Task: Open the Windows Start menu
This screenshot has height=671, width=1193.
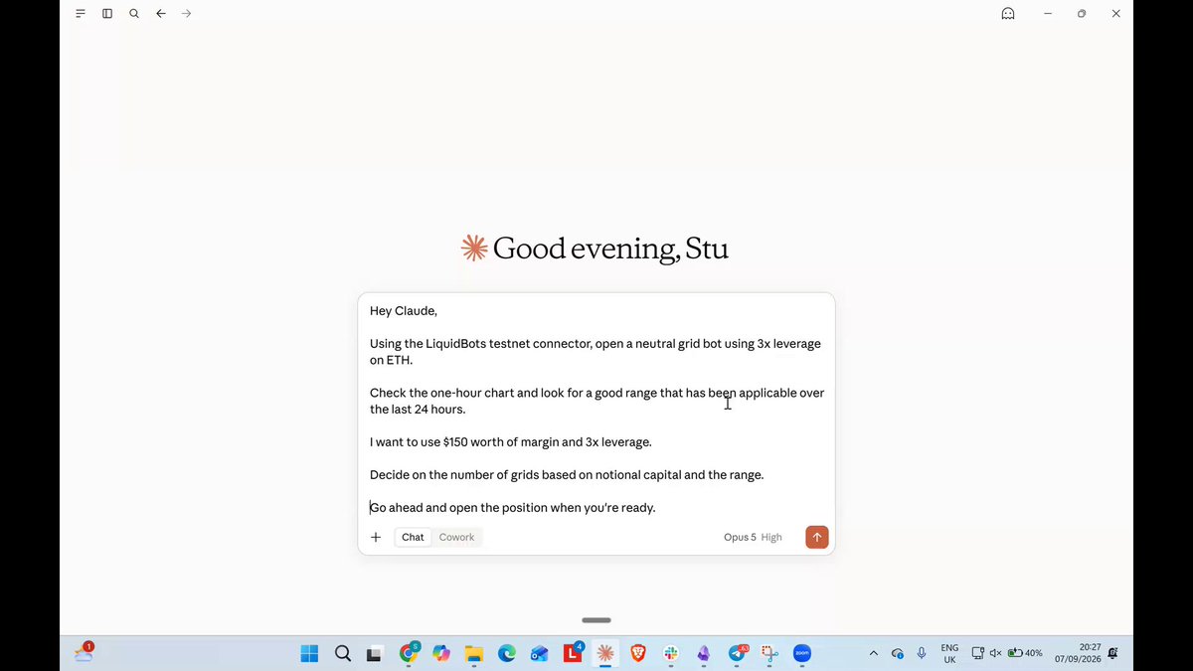Action: [310, 653]
